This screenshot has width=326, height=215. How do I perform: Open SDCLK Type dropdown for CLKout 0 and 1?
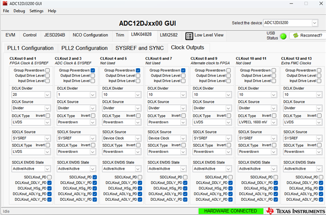tap(31, 152)
